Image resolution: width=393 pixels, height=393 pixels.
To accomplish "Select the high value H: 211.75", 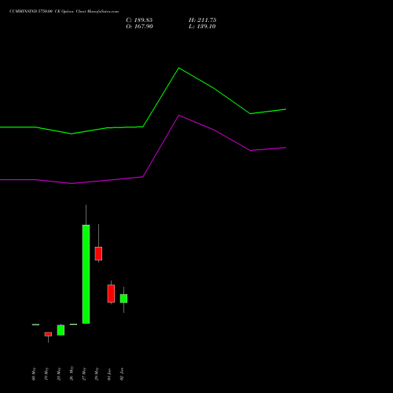I will (x=203, y=20).
